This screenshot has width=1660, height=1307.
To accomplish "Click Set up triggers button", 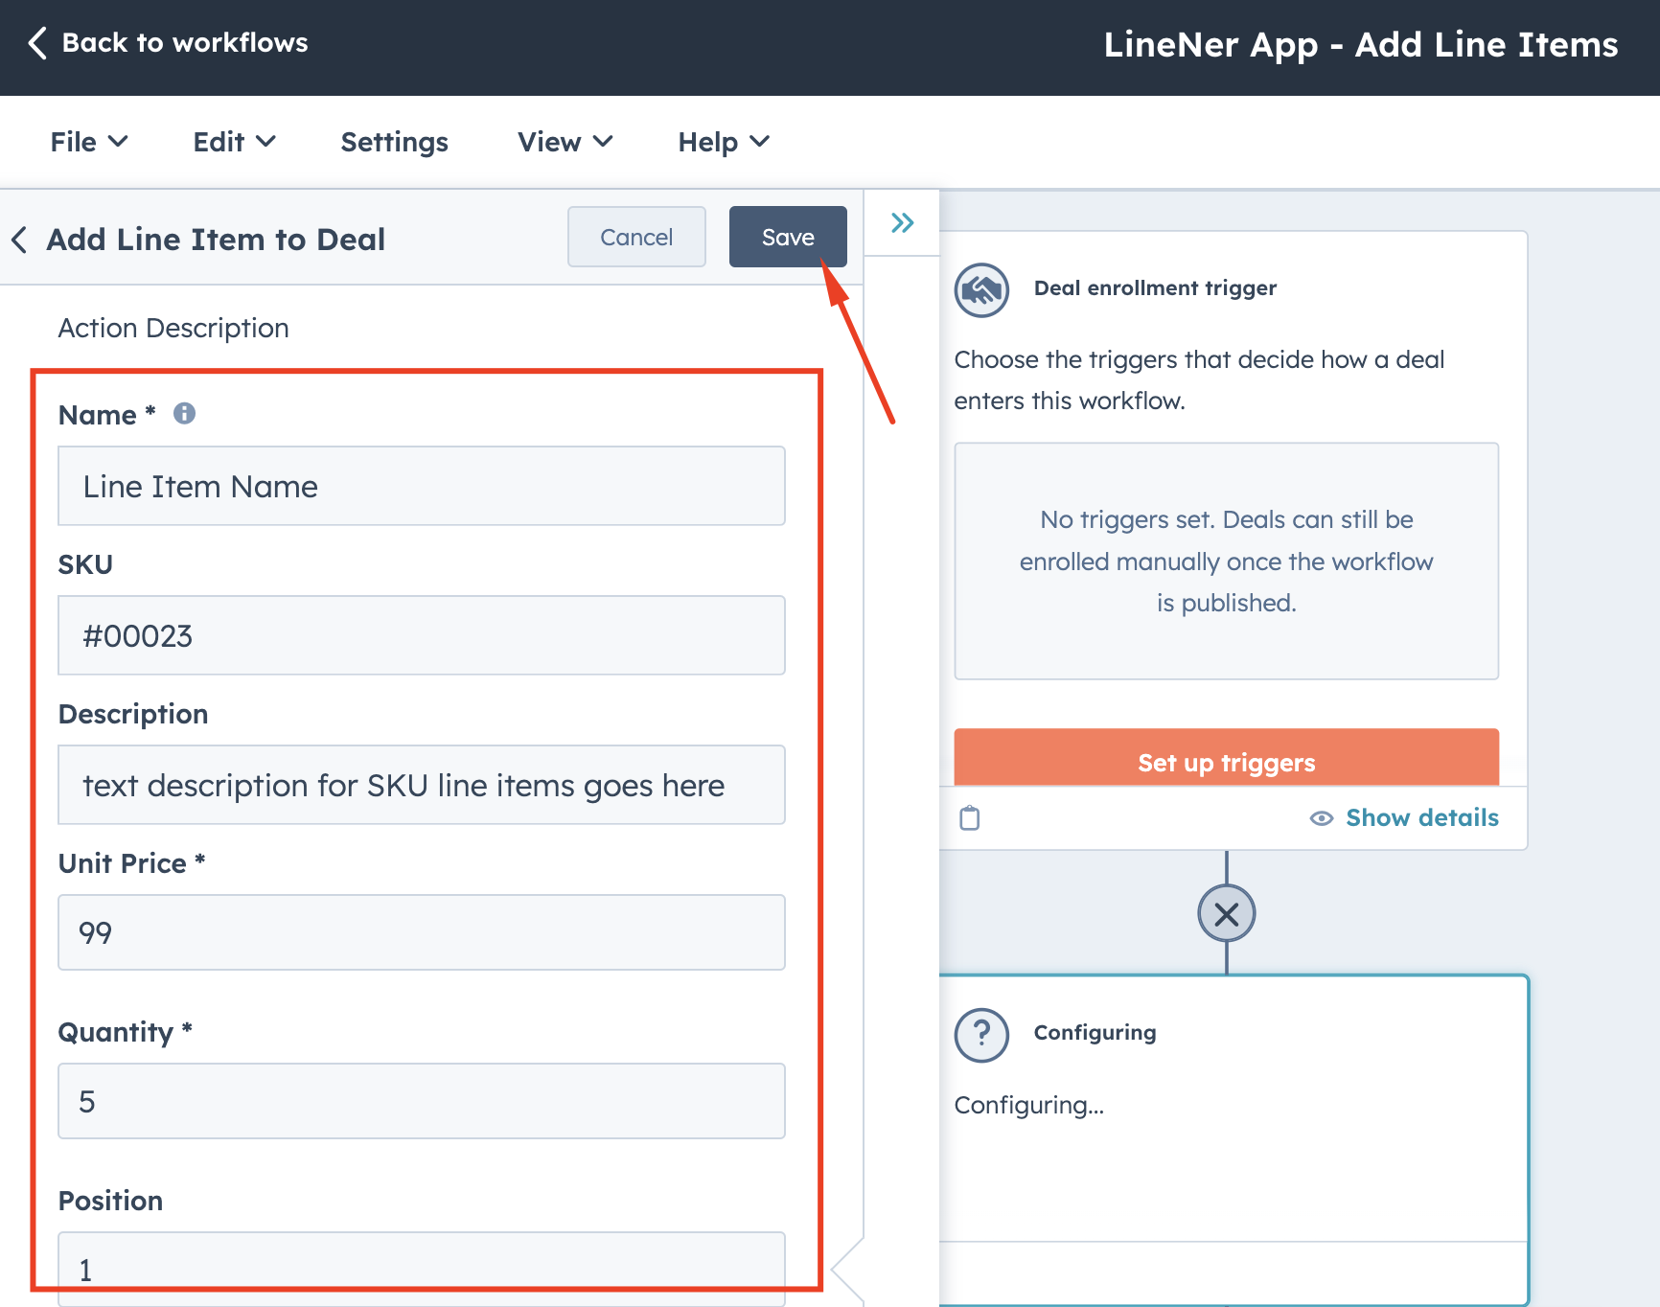I will click(1226, 758).
